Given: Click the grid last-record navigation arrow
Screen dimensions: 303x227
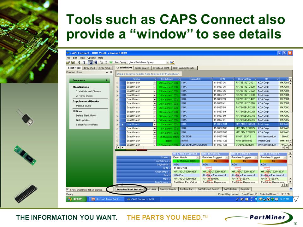Looking at the screenshot, I should 287,147.
